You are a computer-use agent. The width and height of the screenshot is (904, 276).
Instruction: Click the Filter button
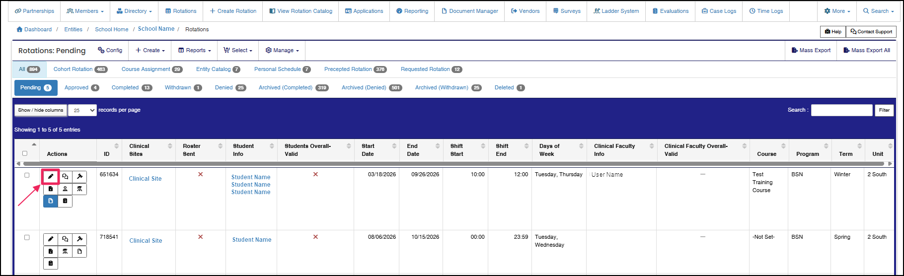[x=884, y=110]
